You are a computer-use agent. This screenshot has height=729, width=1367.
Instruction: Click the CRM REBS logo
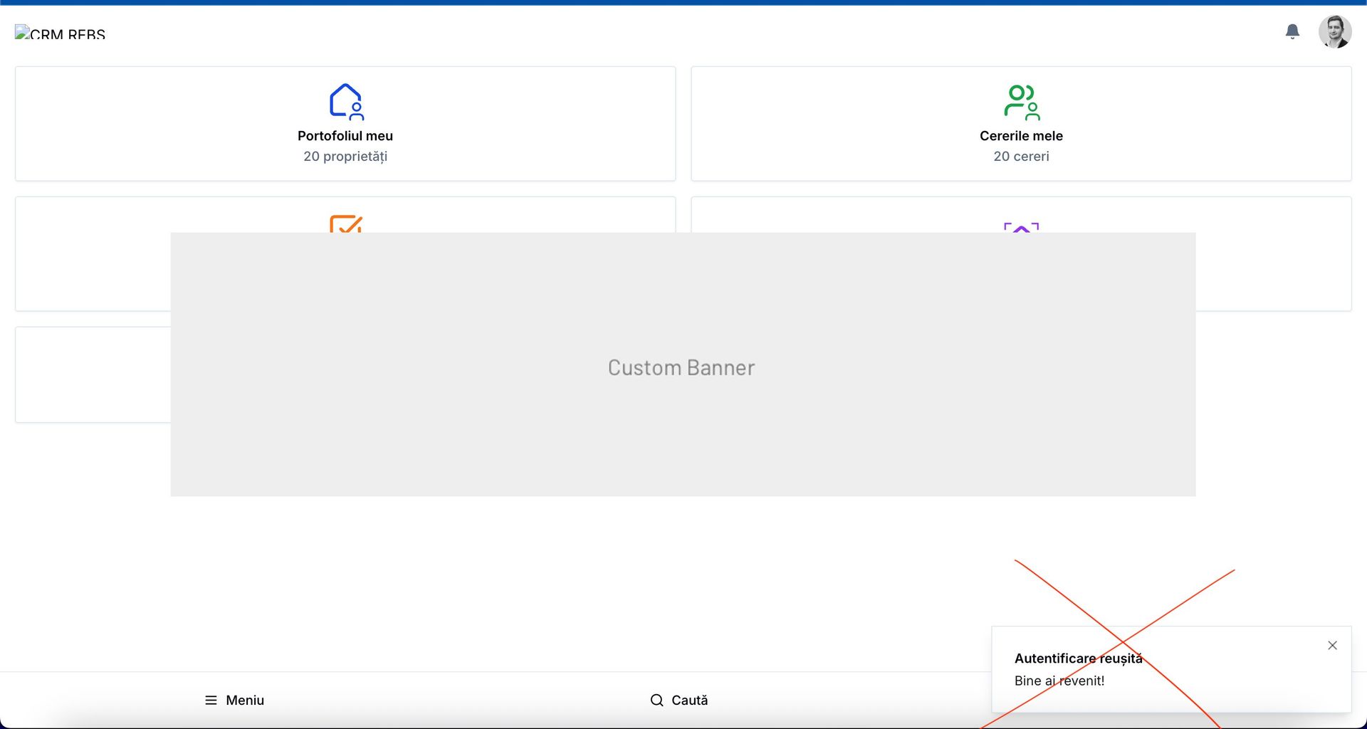click(x=61, y=33)
